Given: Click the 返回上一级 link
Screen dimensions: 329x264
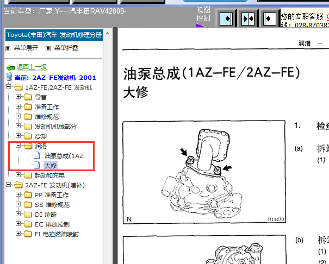Looking at the screenshot, I should point(32,67).
